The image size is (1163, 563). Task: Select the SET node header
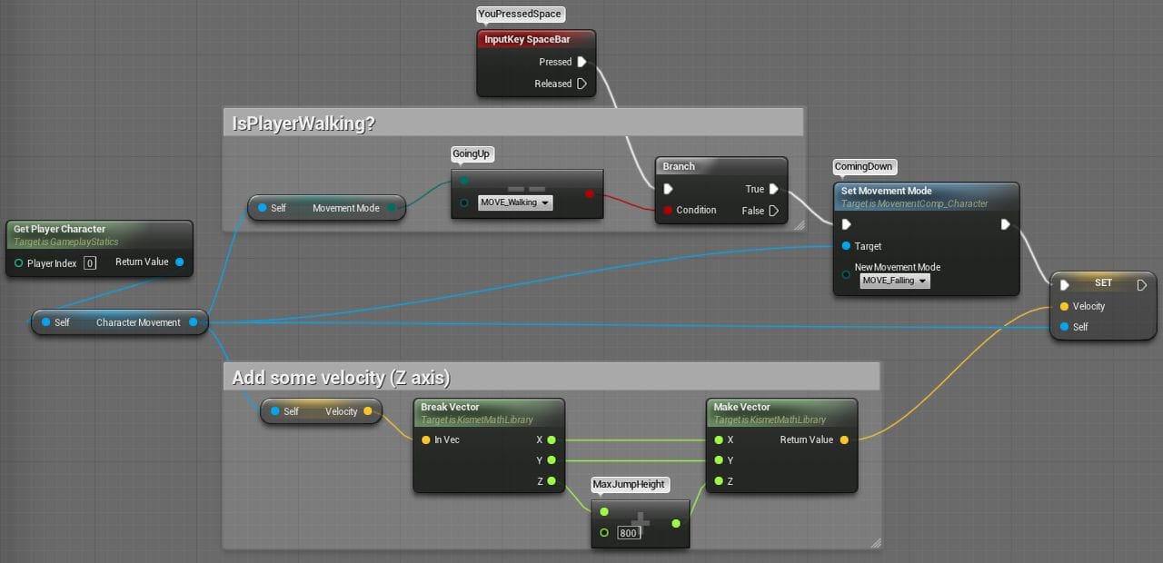coord(1103,283)
